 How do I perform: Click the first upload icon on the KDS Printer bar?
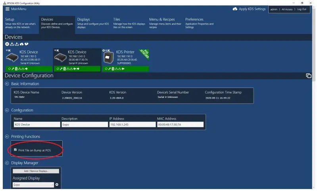click(x=116, y=69)
